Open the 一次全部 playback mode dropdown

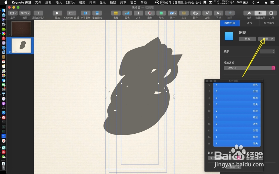tap(249, 68)
